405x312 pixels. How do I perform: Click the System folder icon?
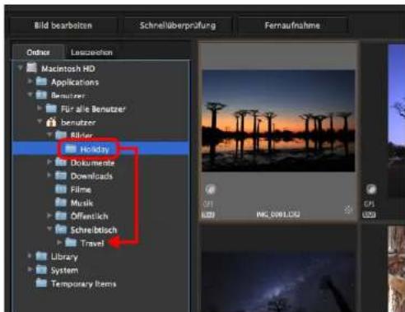click(41, 270)
